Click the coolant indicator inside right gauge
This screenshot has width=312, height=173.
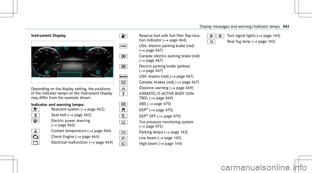pos(98,72)
